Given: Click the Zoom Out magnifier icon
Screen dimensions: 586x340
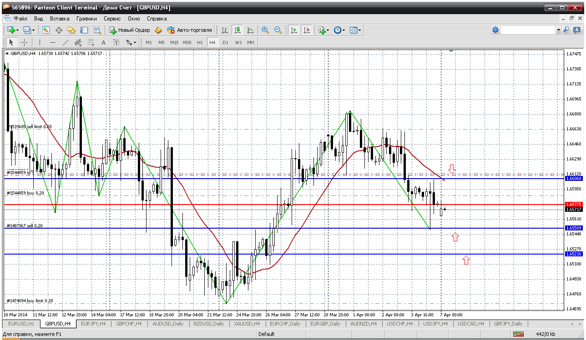Looking at the screenshot, I should (278, 30).
